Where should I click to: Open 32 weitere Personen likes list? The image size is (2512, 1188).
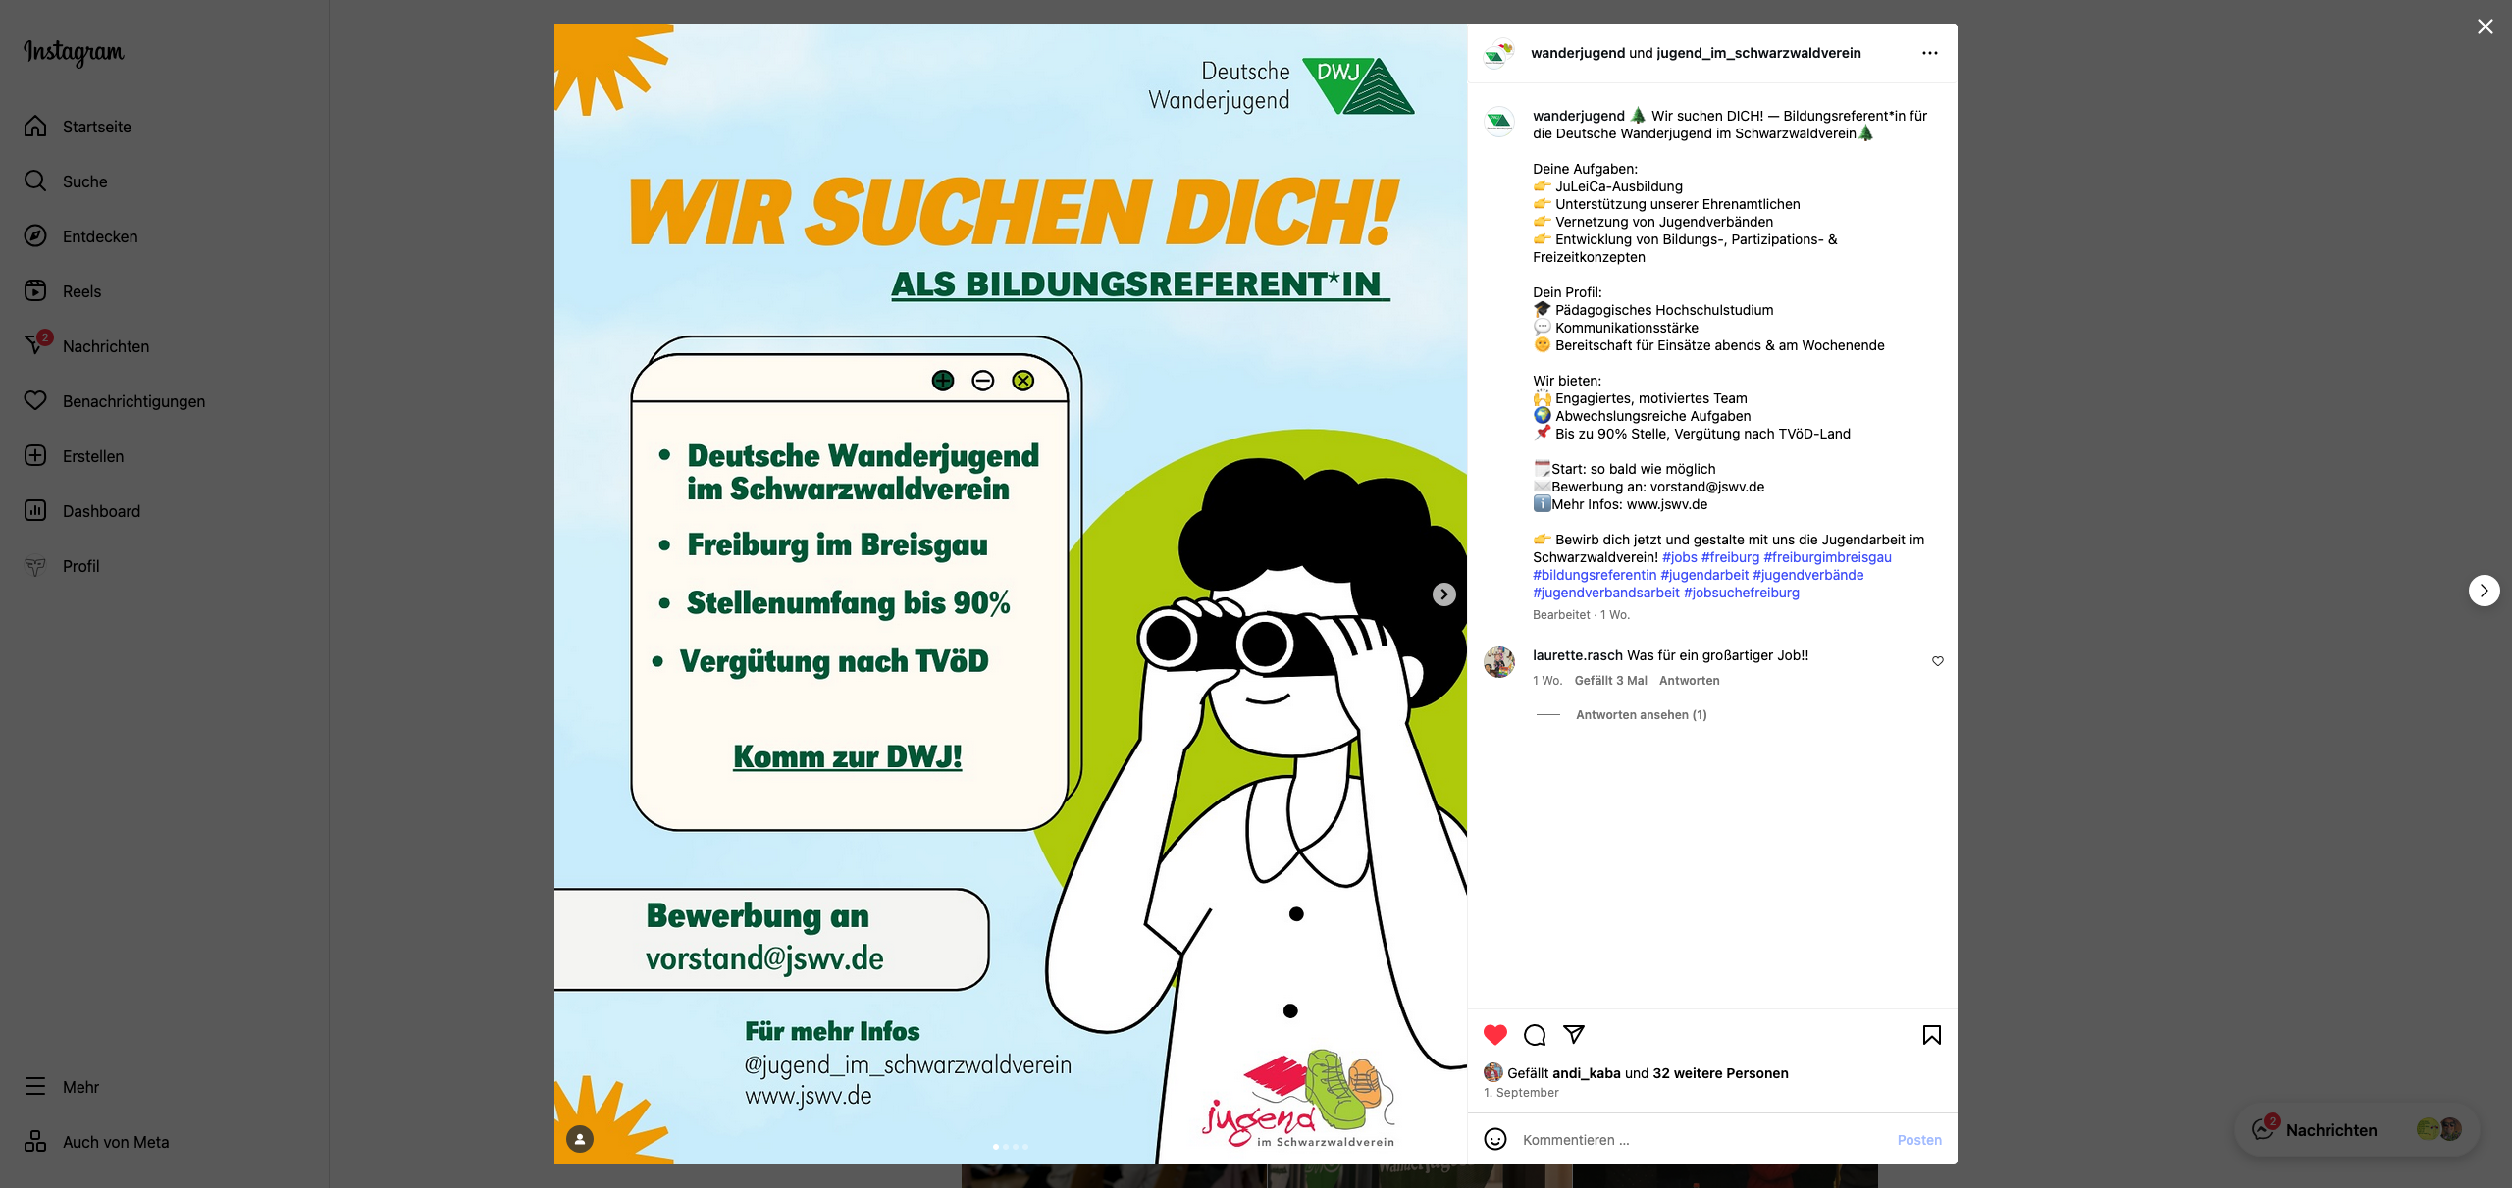(1720, 1073)
